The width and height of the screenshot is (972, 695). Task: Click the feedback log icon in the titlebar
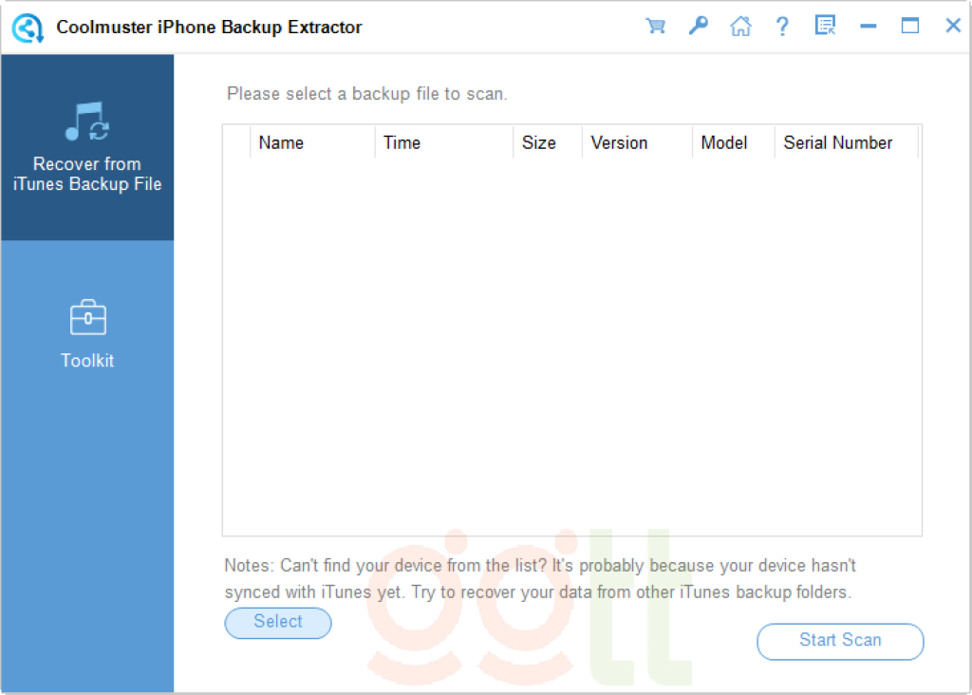click(x=825, y=26)
